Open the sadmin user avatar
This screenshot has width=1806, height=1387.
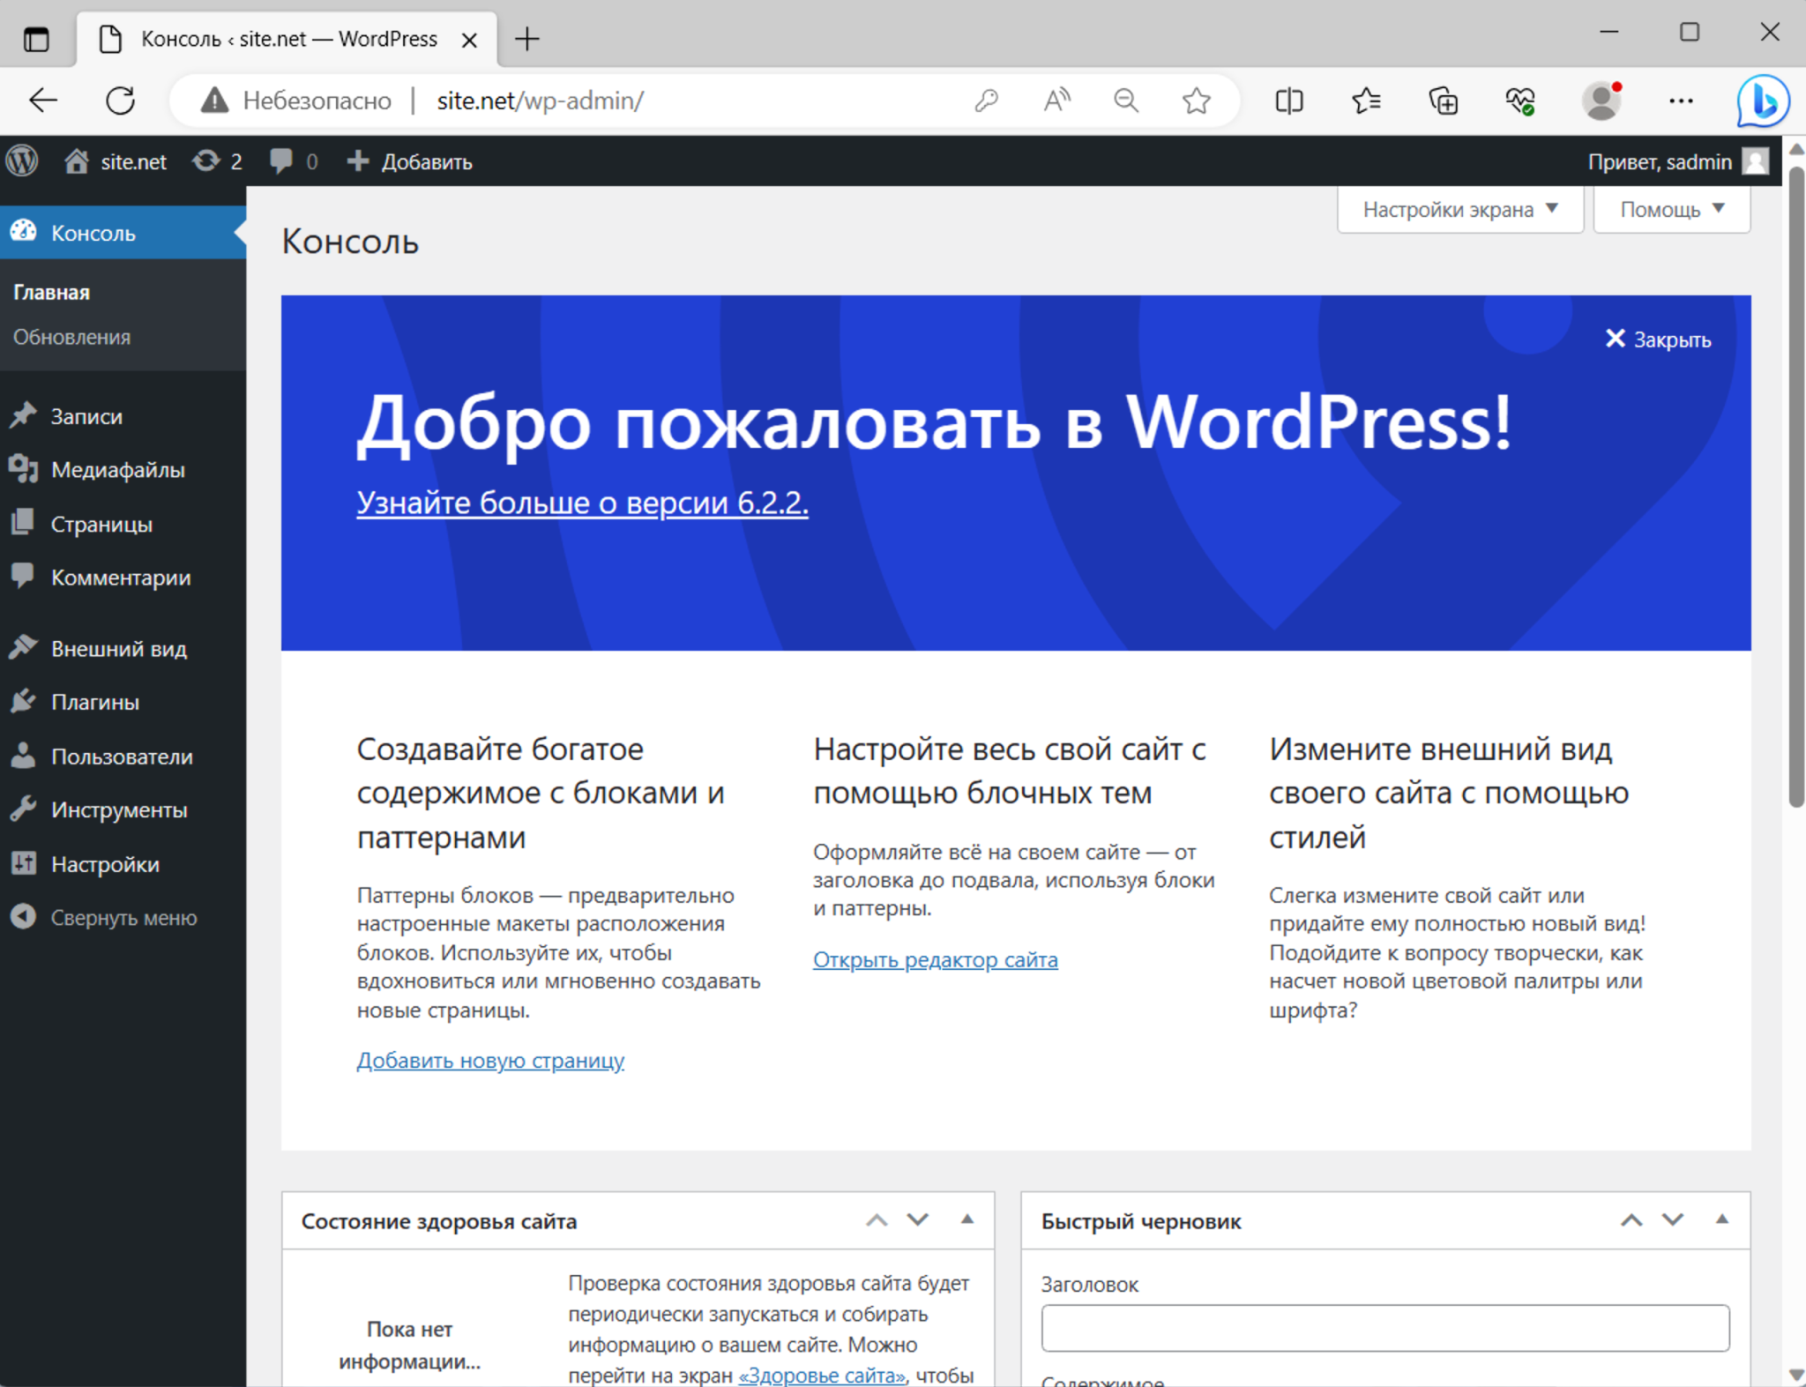pyautogui.click(x=1756, y=161)
